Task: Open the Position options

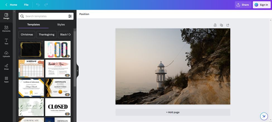Action: pos(84,14)
